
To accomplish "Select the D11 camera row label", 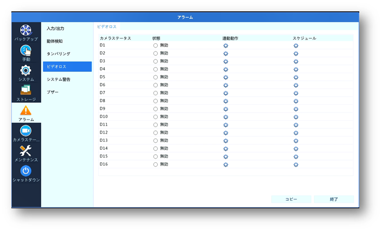I will click(x=103, y=124).
